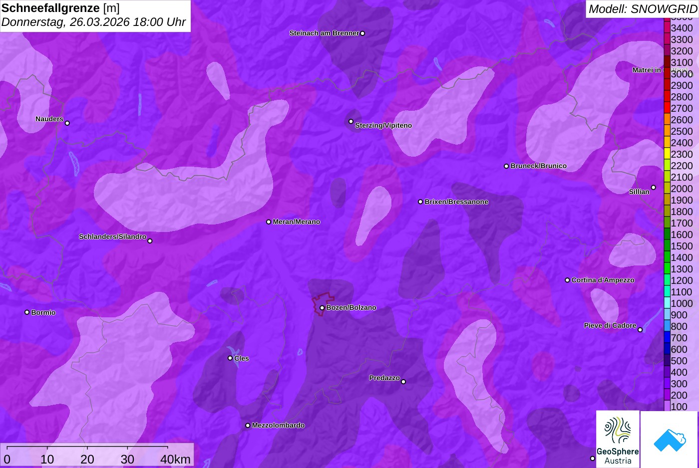Click the 1000 m legend color swatch
Screen dimensions: 699x468
tap(667, 303)
